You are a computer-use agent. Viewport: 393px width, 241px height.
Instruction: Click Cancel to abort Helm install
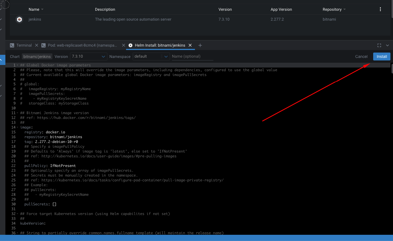coord(361,57)
